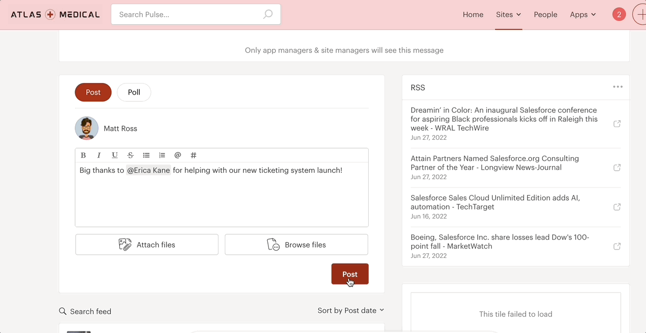Open the RSS panel options menu
This screenshot has height=333, width=646.
(x=618, y=87)
